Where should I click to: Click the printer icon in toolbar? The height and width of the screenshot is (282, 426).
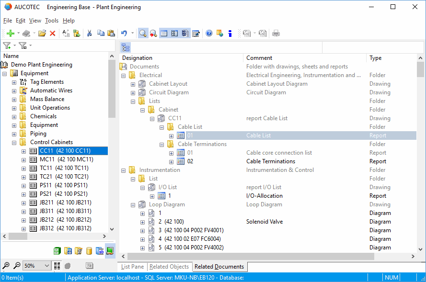[x=276, y=34]
